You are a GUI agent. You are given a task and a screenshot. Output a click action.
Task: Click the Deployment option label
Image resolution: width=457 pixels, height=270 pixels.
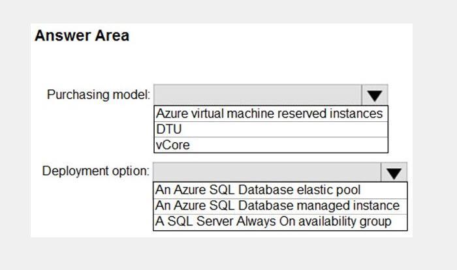click(95, 171)
